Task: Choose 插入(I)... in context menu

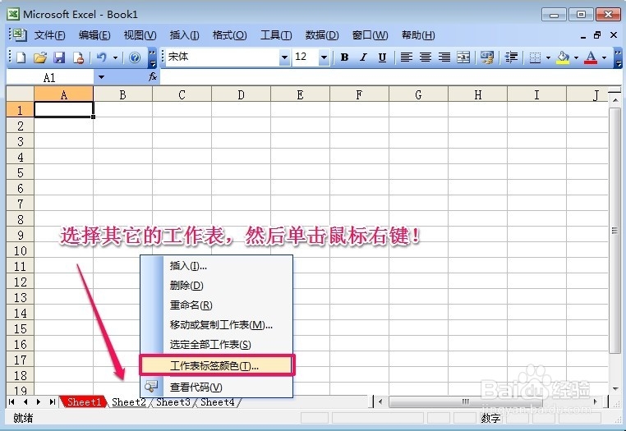Action: (x=216, y=266)
